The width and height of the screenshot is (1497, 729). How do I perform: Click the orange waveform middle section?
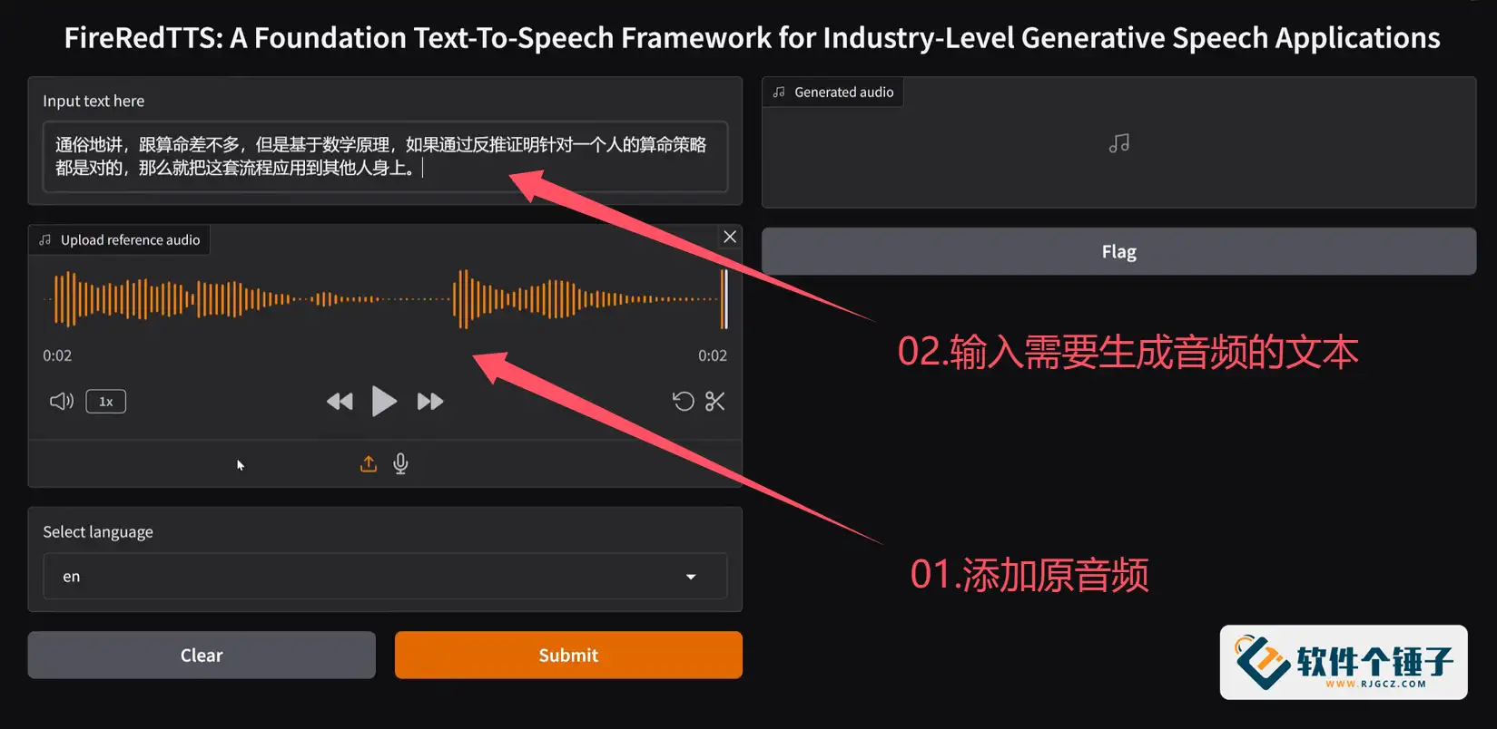point(385,298)
